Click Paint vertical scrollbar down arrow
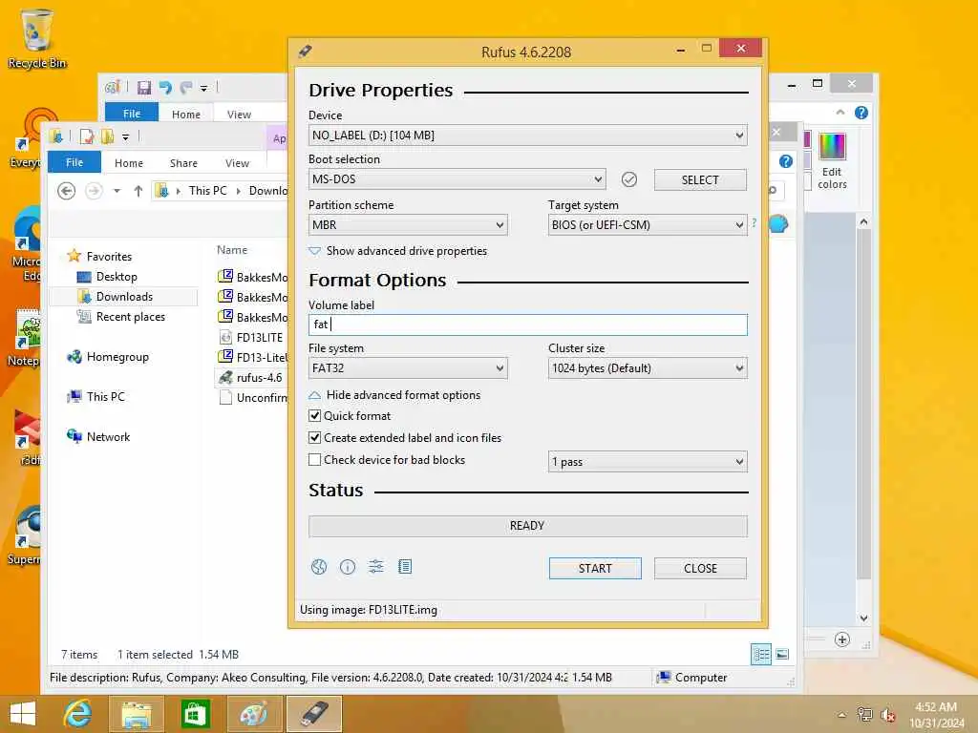Viewport: 978px width, 733px height. [863, 618]
